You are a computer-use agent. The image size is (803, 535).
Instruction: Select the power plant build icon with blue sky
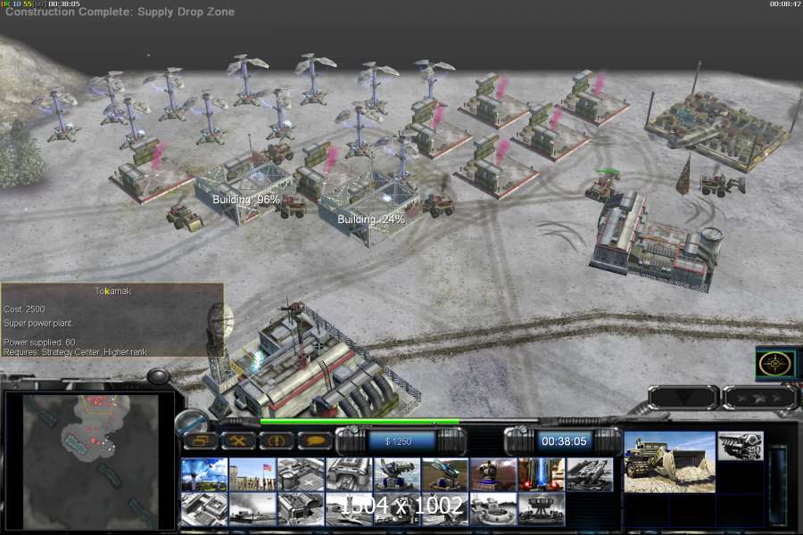(x=204, y=474)
